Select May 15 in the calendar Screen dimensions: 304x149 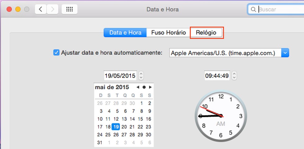140,119
